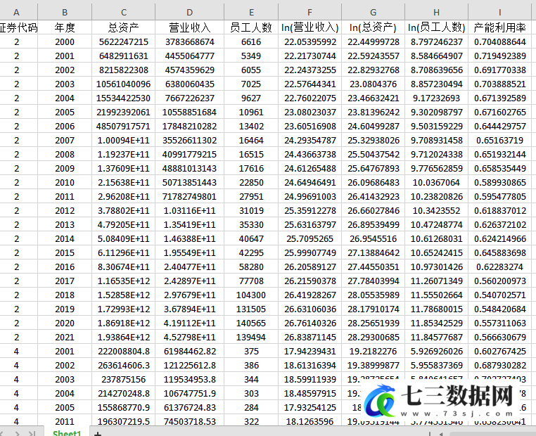The height and width of the screenshot is (436, 536).
Task: Click the ln(总资产) header cell
Action: point(374,27)
